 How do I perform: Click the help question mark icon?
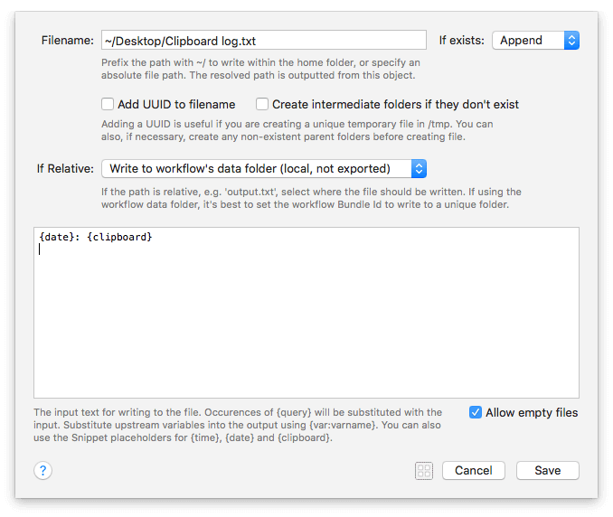(x=43, y=471)
